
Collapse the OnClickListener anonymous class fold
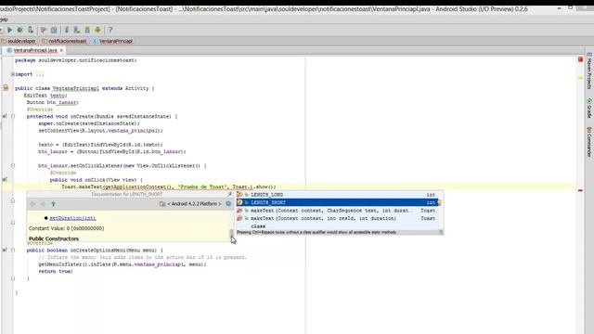[12, 165]
